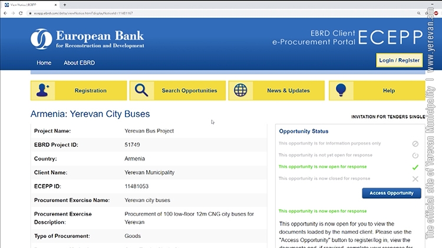Click the green open-for-response checkmark
Image resolution: width=442 pixels, height=248 pixels.
point(415,167)
